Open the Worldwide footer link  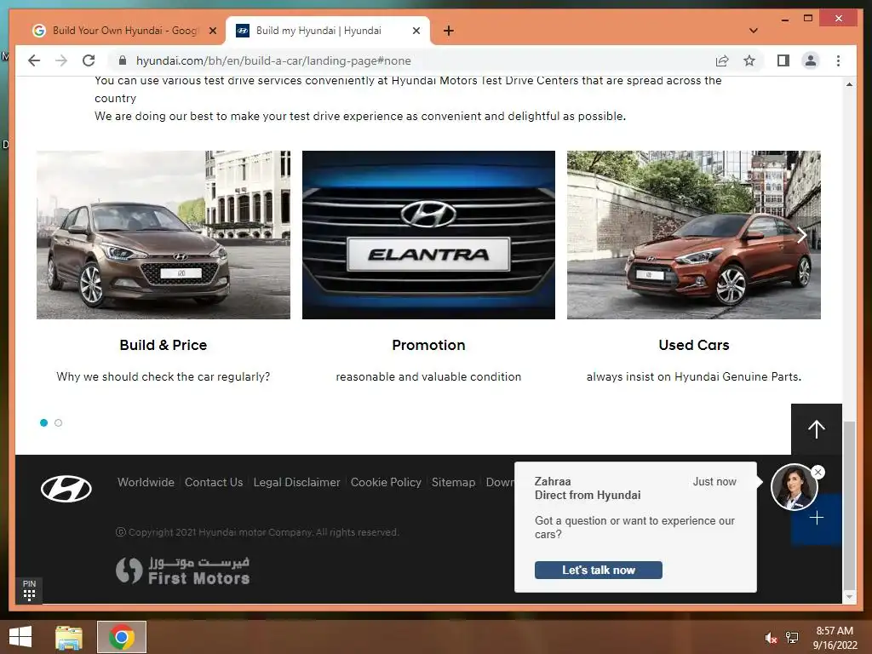[x=146, y=482]
